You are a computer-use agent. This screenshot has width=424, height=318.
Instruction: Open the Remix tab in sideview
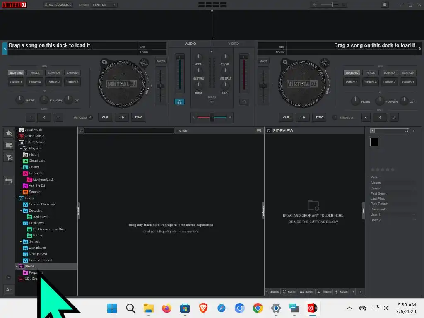289,292
